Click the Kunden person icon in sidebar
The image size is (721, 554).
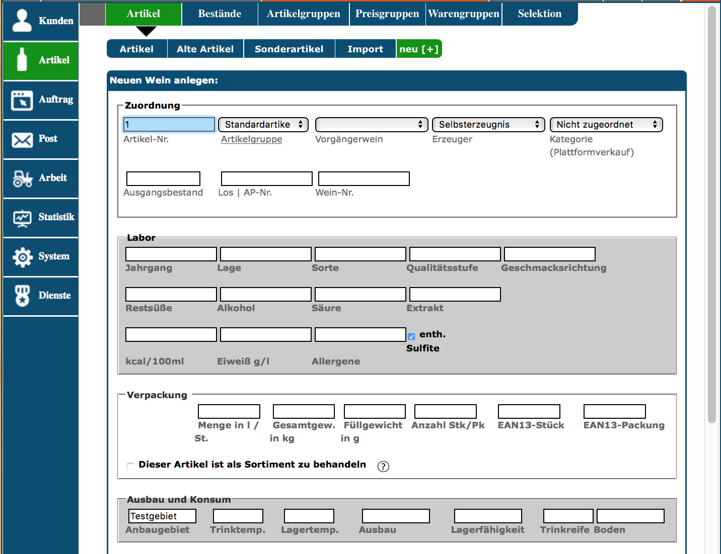(22, 21)
